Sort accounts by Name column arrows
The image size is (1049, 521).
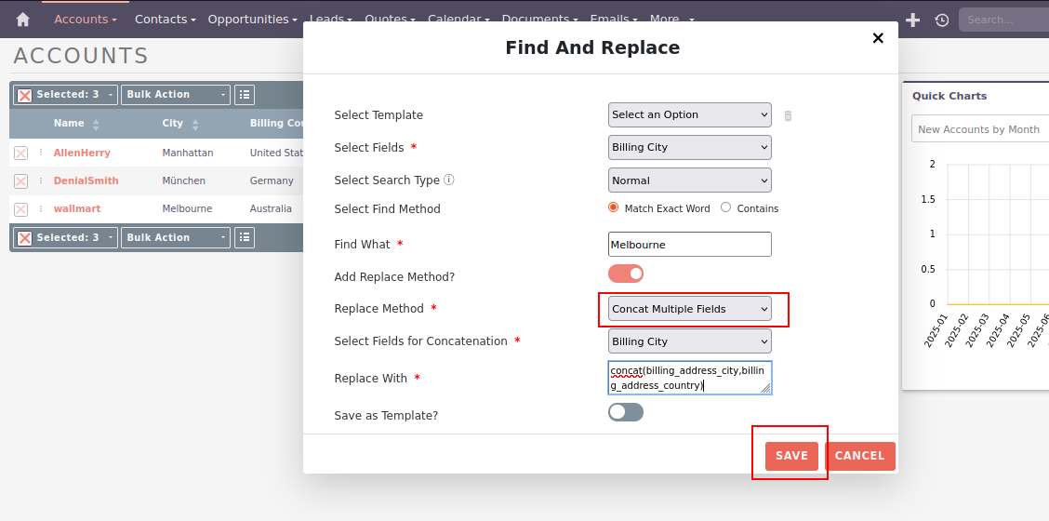tap(96, 124)
